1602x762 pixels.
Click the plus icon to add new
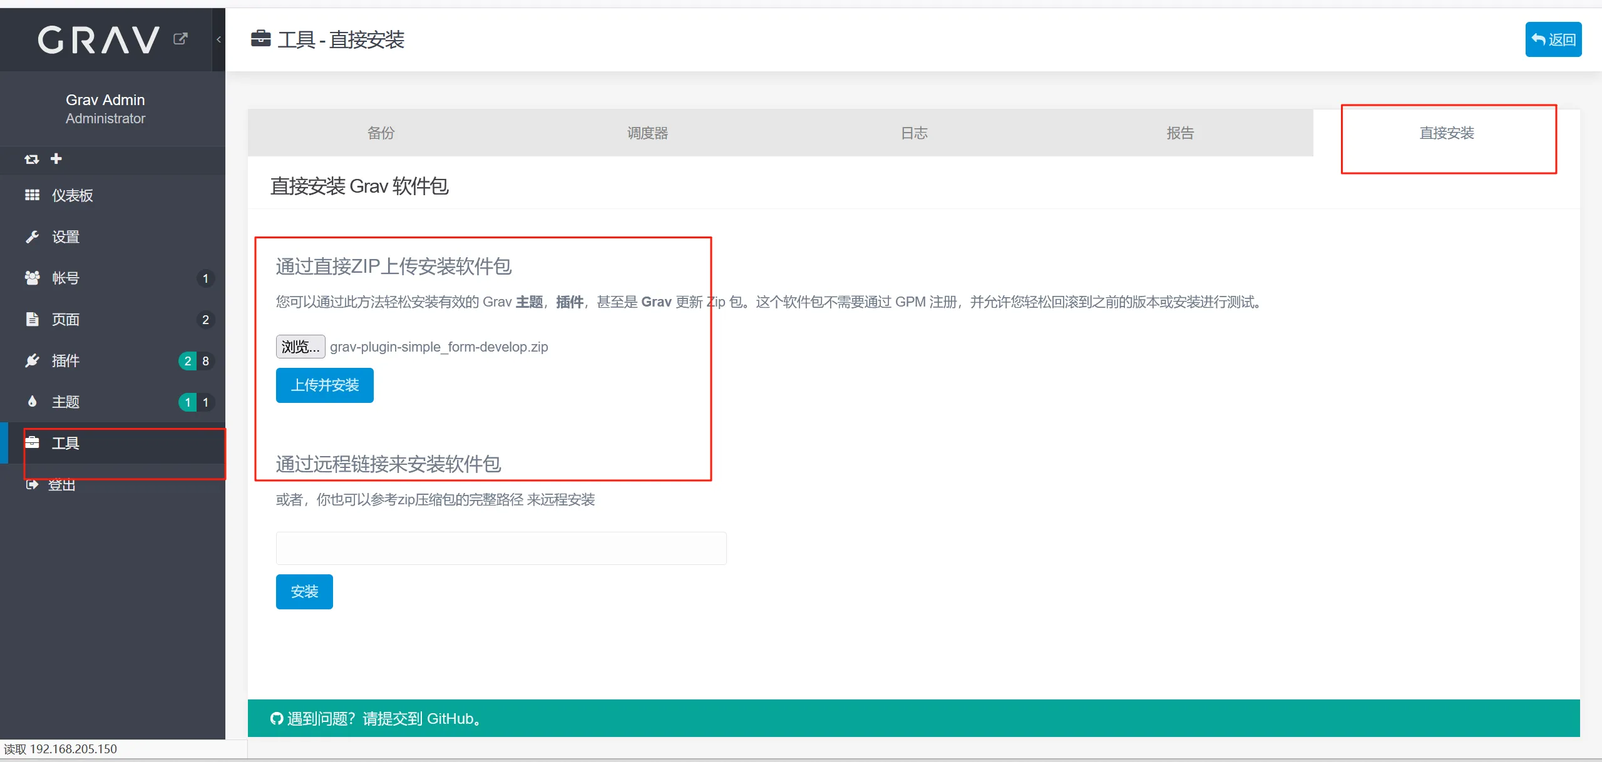(56, 159)
